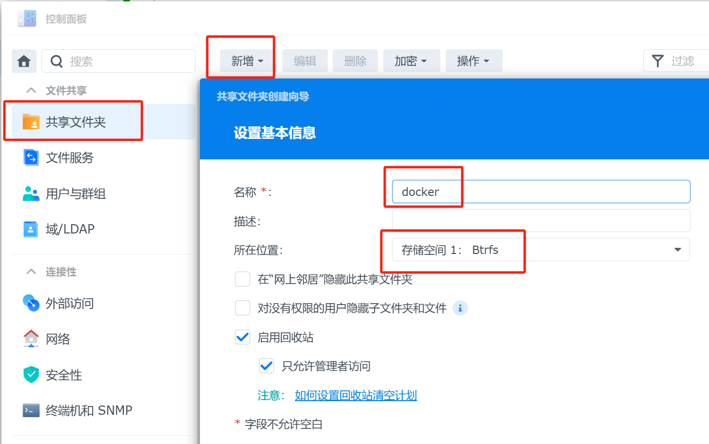Click the Shared Folder (共享文件夹) icon
Screen dimensions: 709x444
click(31, 122)
